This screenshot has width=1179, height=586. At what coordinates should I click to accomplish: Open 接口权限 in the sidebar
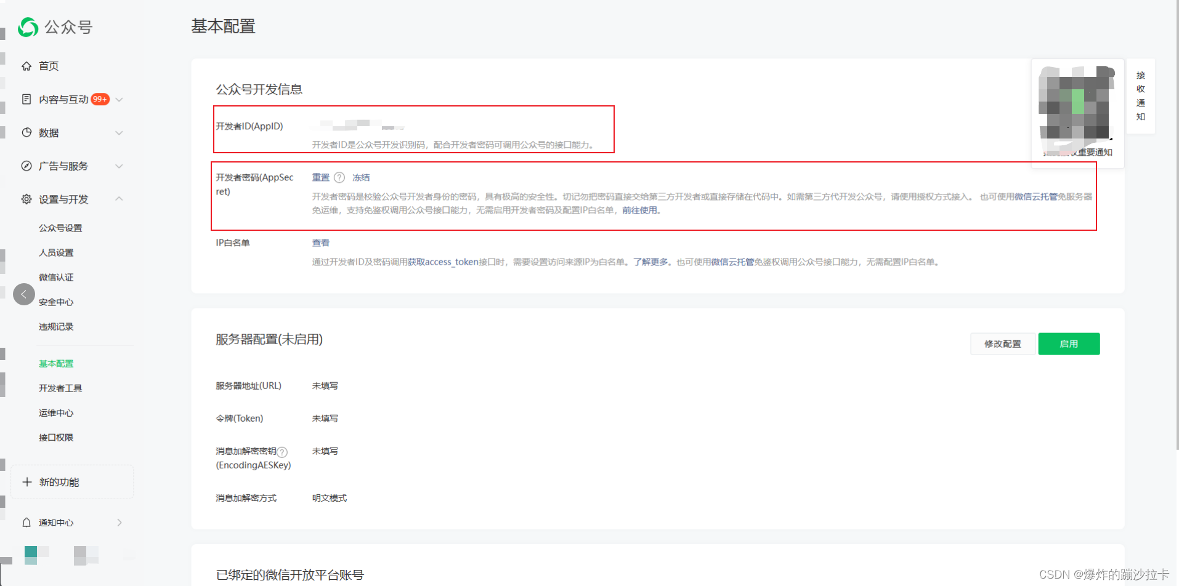[56, 437]
